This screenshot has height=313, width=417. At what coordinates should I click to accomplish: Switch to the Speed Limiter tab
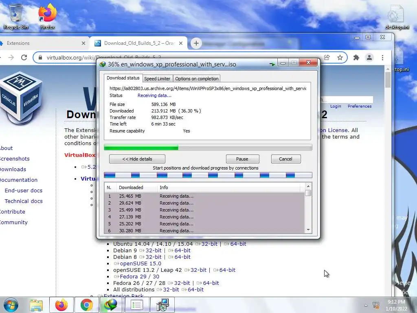coord(157,79)
